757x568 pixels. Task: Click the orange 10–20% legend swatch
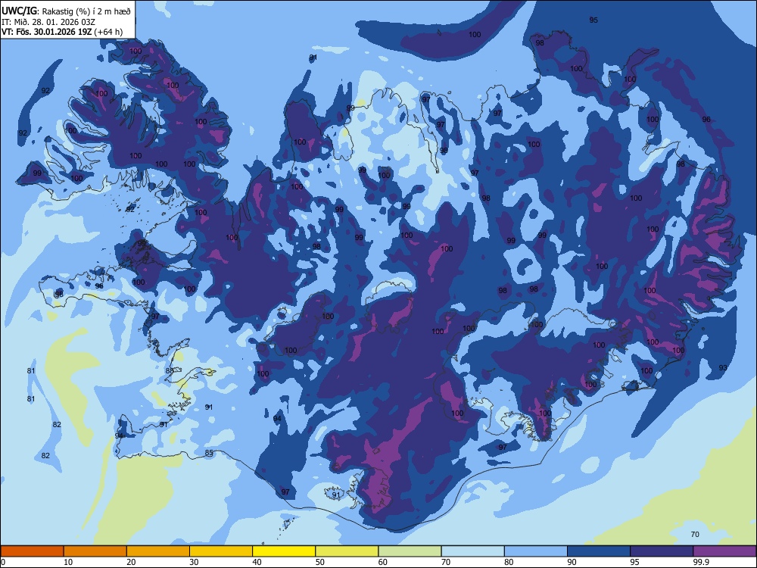tap(95, 551)
